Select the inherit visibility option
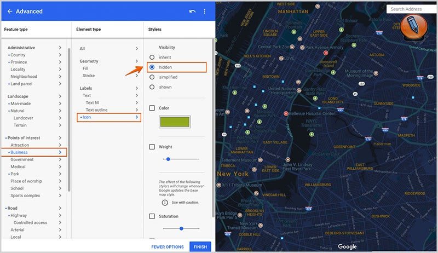 pos(152,58)
